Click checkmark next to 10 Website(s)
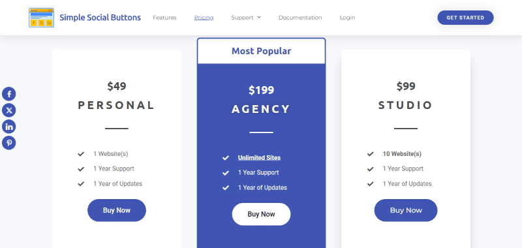 coord(370,154)
